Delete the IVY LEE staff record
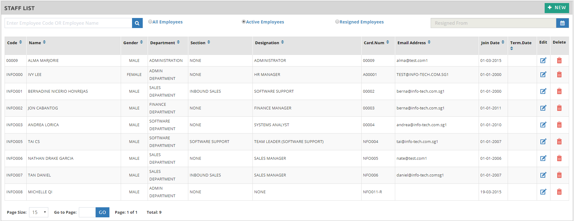This screenshot has width=574, height=221. pos(559,74)
